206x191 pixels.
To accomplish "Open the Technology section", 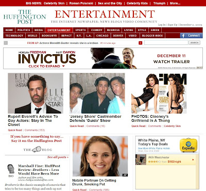I will 14,36.
